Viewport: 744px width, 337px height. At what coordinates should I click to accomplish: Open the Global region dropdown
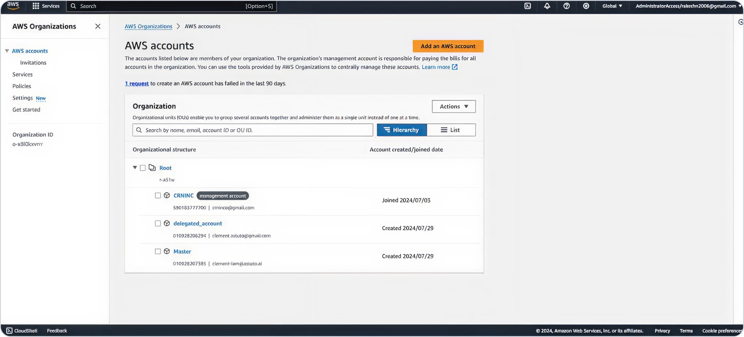612,6
